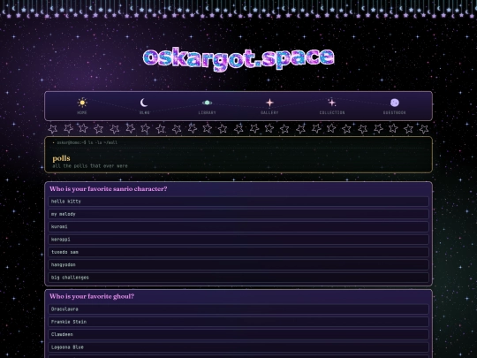Image resolution: width=477 pixels, height=358 pixels.
Task: Open the GUESTBOOK nav label
Action: pos(395,112)
